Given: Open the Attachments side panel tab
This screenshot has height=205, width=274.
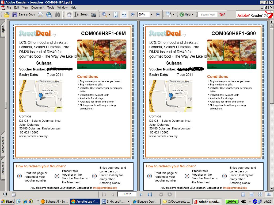Looking at the screenshot, I should (3, 145).
